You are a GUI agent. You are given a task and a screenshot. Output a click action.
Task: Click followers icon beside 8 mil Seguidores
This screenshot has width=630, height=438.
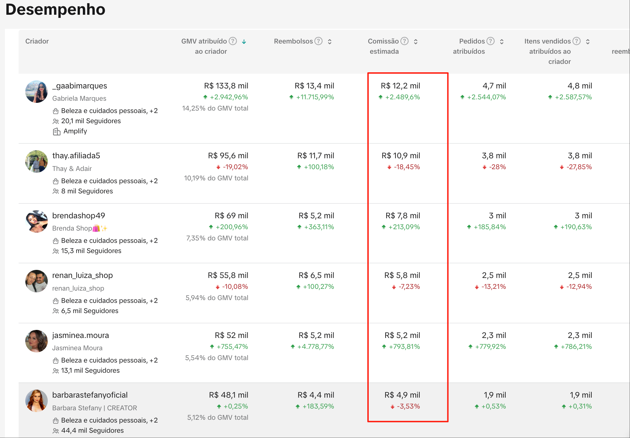[55, 191]
